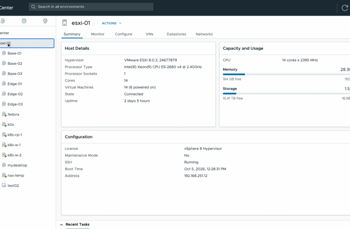
Task: Click the hypervisor value VMware ESXi 8.0.3
Action: click(150, 60)
